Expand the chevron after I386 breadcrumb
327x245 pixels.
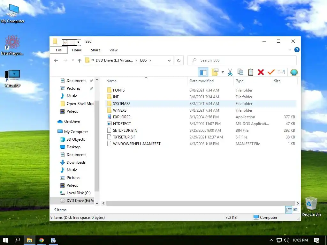pos(150,60)
